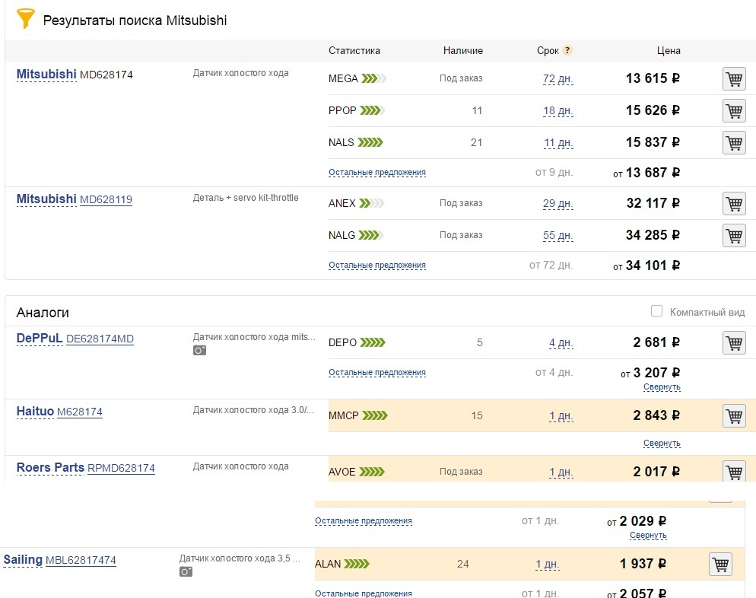Add ALAN Sailing offer to cart
The image size is (756, 598).
(720, 565)
